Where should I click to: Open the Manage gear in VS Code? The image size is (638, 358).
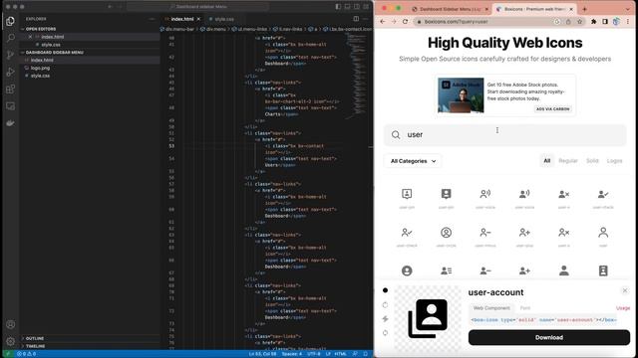(x=11, y=341)
